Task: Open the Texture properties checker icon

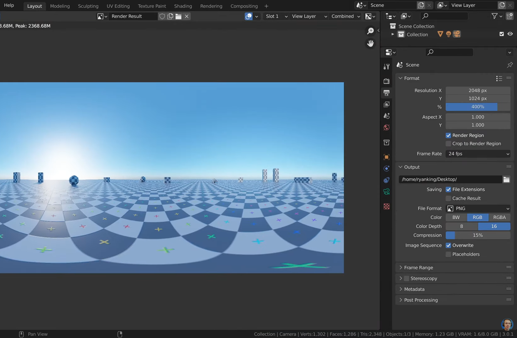Action: 386,206
